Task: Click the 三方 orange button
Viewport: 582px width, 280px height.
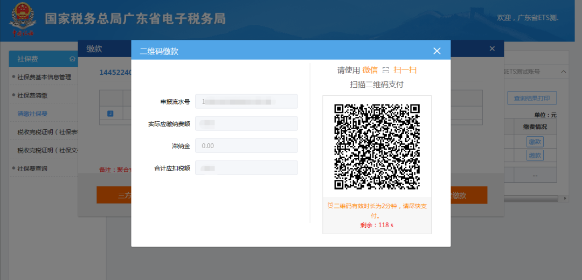Action: click(x=114, y=195)
